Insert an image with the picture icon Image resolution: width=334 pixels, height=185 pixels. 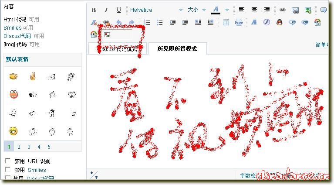click(x=308, y=10)
